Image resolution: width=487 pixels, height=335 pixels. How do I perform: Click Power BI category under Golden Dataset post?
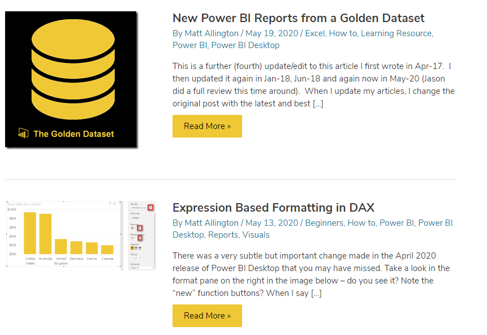(189, 45)
